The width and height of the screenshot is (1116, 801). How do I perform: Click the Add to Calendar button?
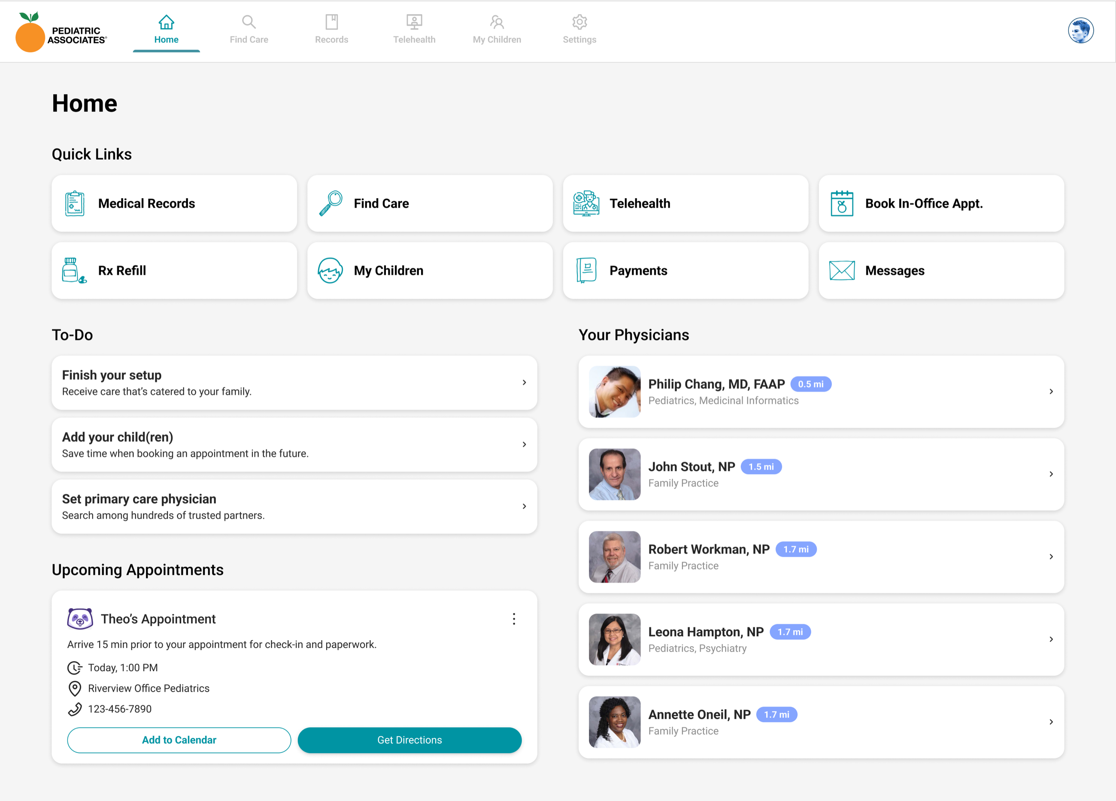tap(179, 740)
